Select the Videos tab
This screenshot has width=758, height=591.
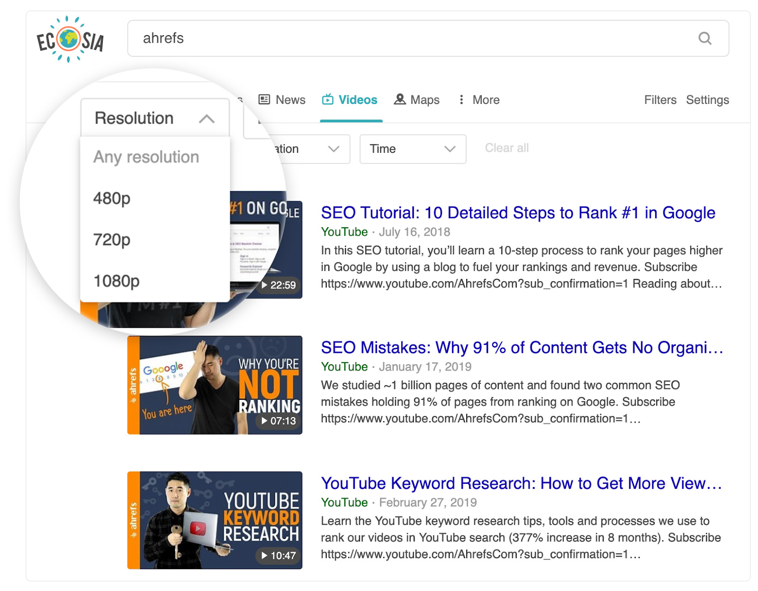tap(350, 100)
